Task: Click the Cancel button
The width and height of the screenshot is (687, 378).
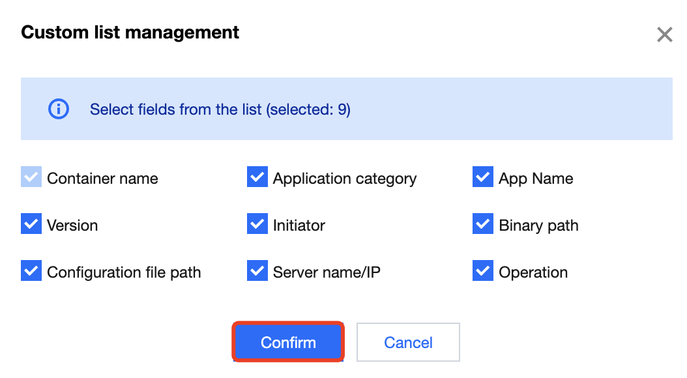Action: coord(408,342)
